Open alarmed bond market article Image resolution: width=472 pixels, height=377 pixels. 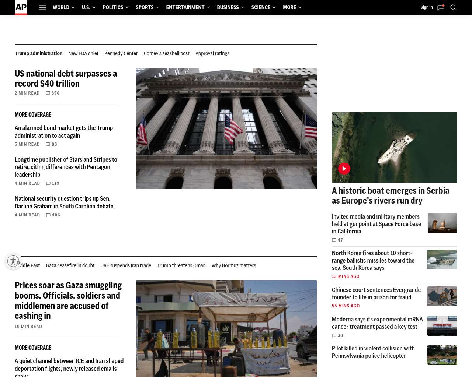pyautogui.click(x=64, y=132)
